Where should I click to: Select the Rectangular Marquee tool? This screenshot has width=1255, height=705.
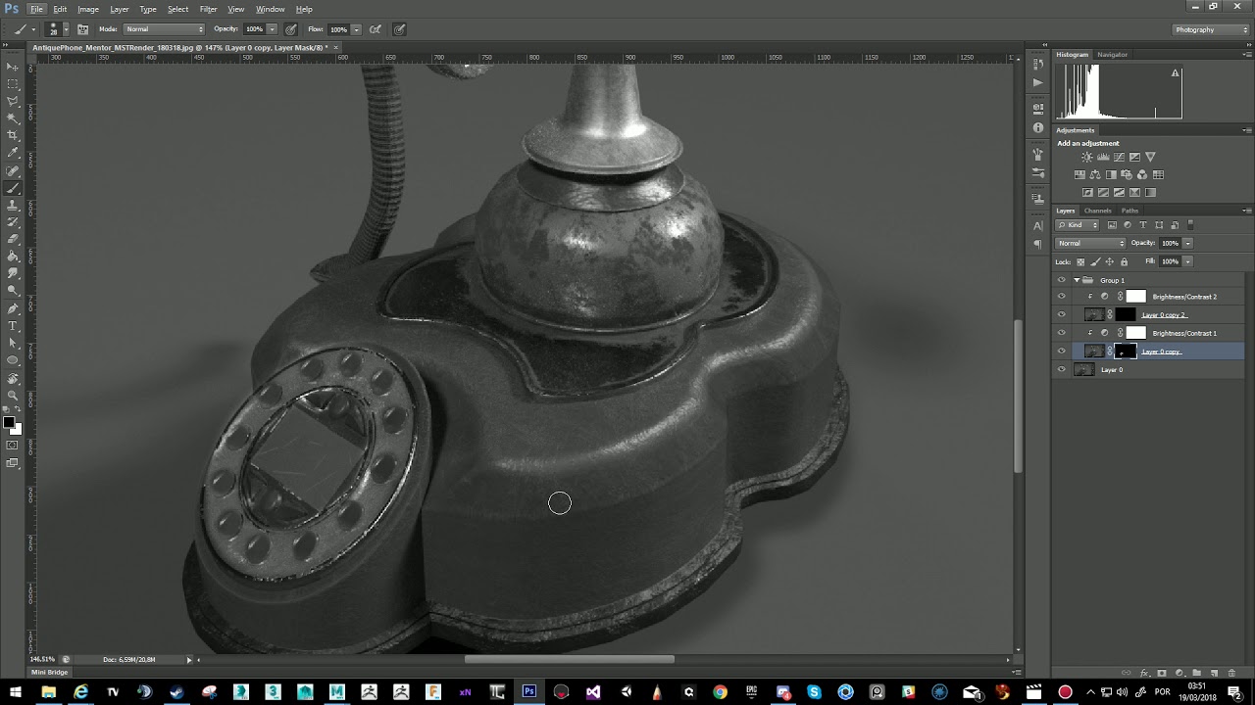click(x=13, y=84)
